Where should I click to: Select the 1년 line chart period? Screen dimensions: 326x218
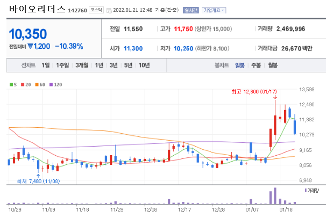point(99,66)
